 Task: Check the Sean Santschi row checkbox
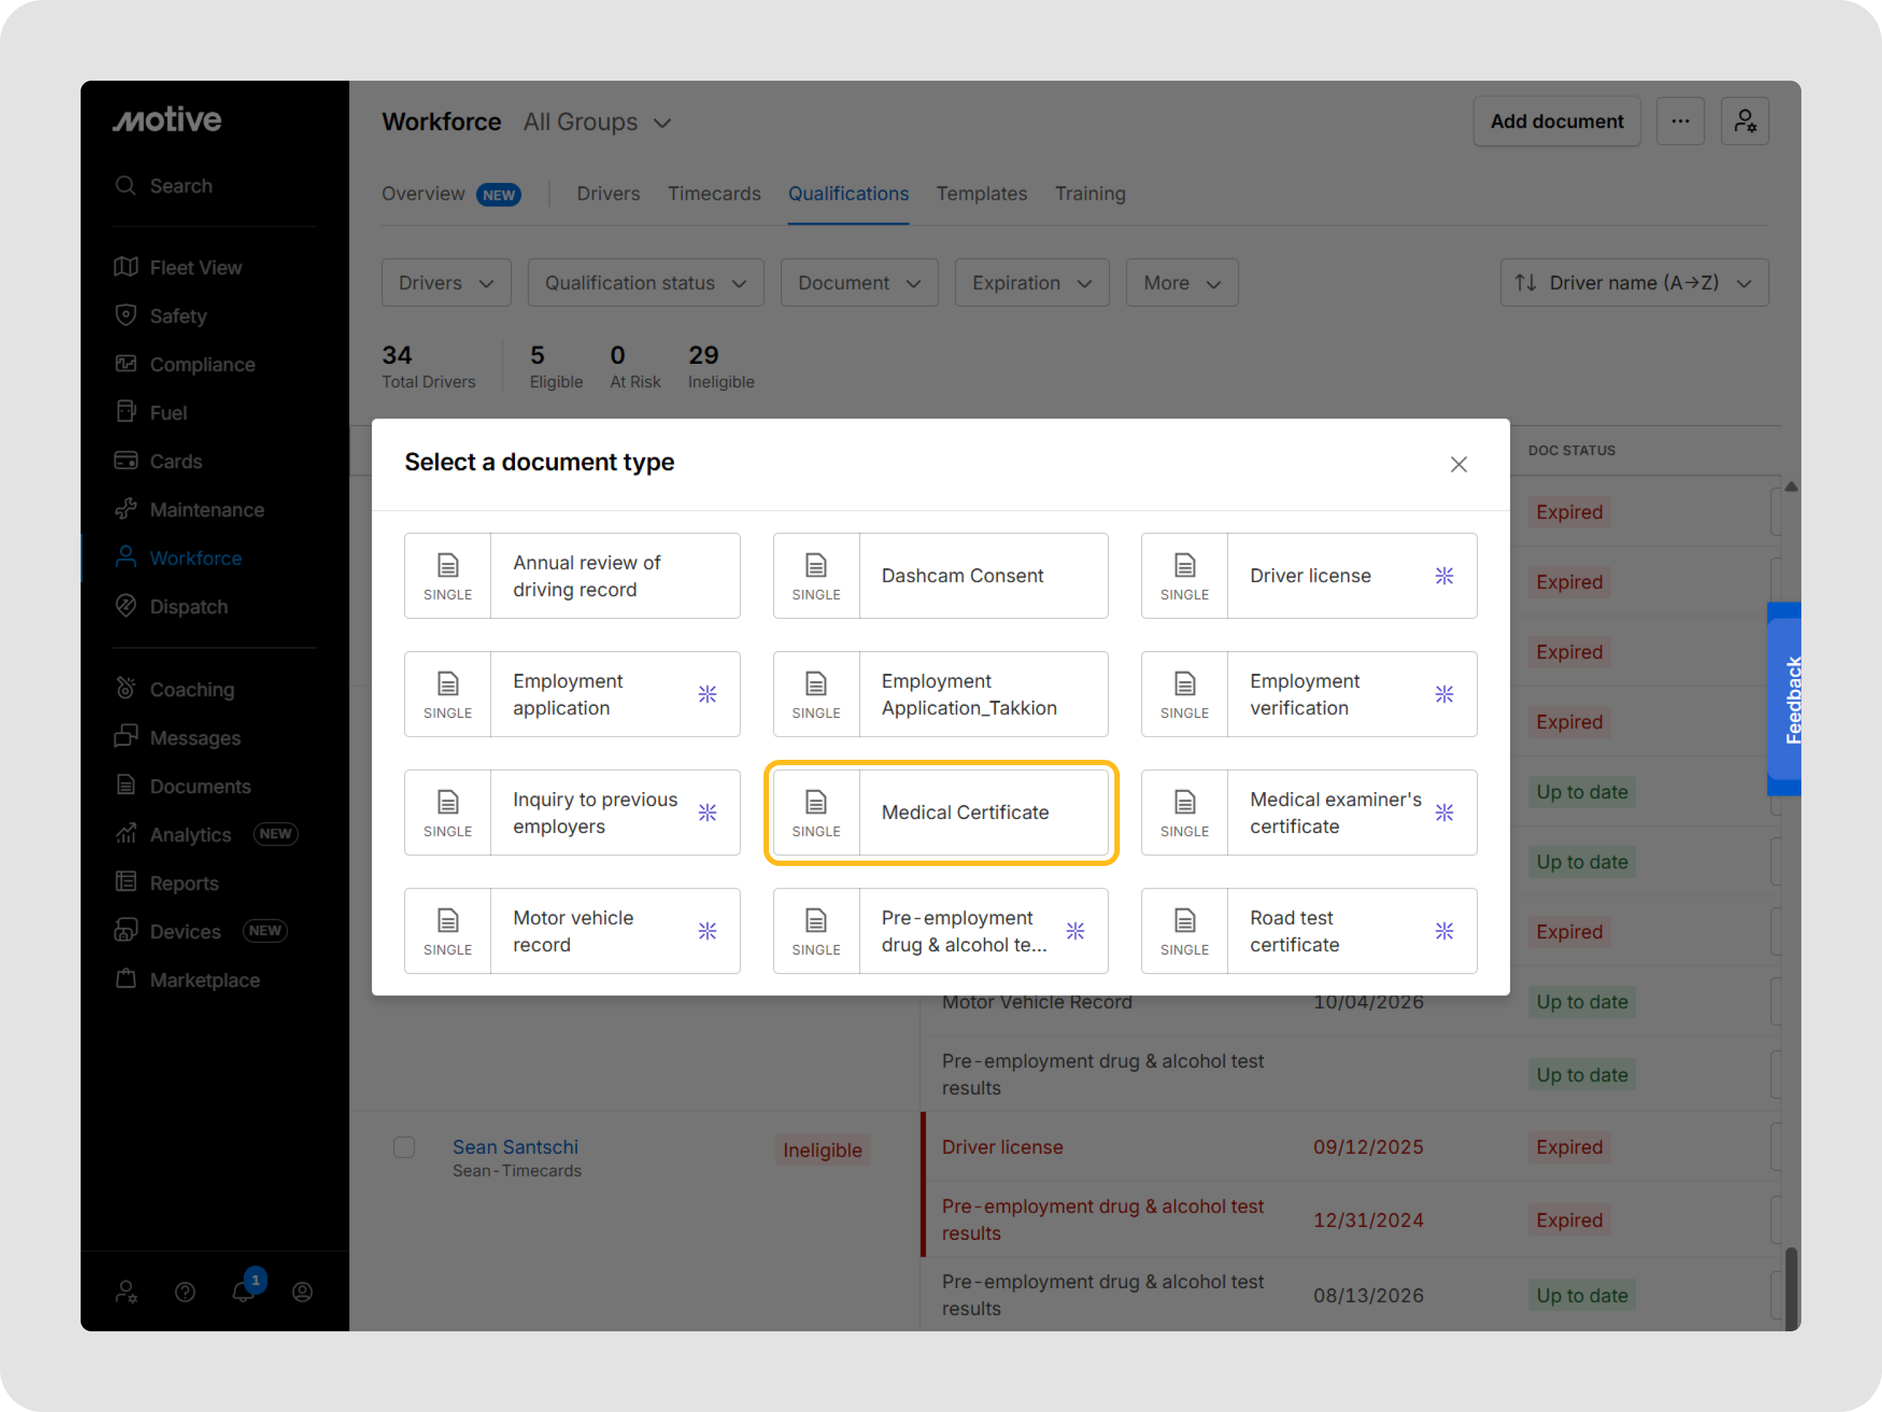(x=404, y=1147)
